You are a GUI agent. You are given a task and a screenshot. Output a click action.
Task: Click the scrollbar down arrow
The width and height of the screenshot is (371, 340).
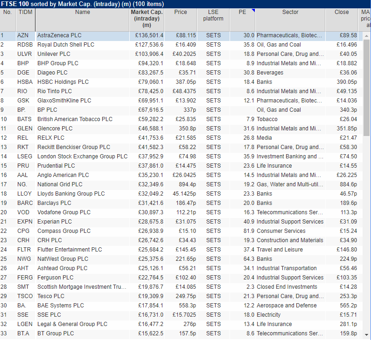coord(366,335)
